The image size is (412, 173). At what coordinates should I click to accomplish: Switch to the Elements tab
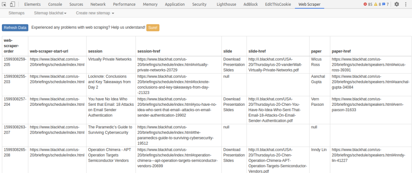[x=32, y=4]
